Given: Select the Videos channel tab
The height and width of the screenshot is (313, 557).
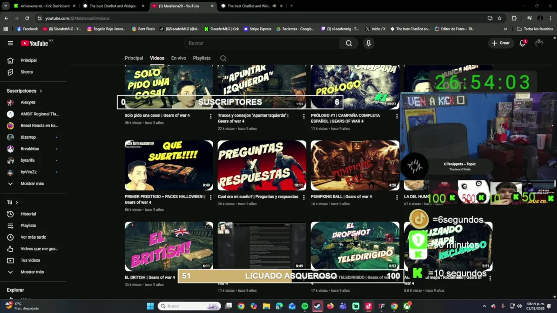Looking at the screenshot, I should [157, 58].
